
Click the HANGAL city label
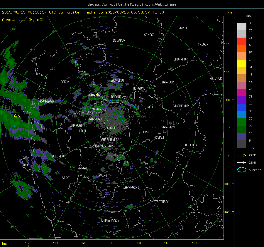(83, 168)
